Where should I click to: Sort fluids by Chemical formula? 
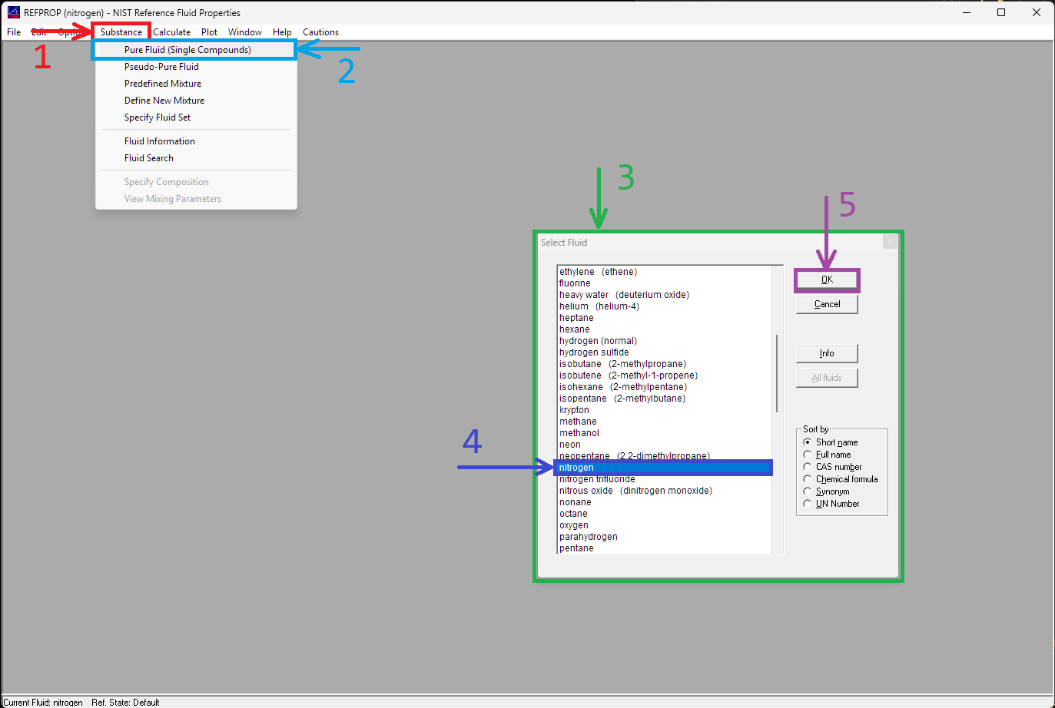pos(841,479)
